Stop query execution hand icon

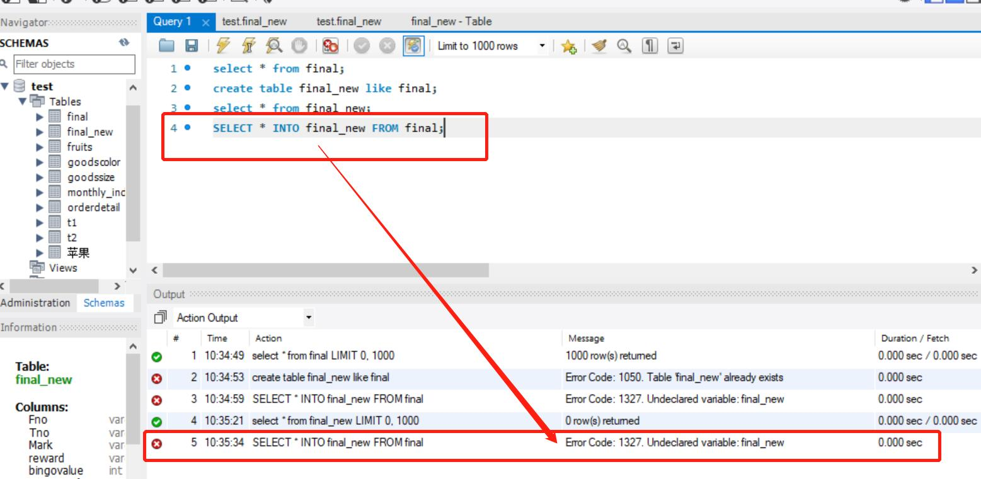tap(301, 46)
